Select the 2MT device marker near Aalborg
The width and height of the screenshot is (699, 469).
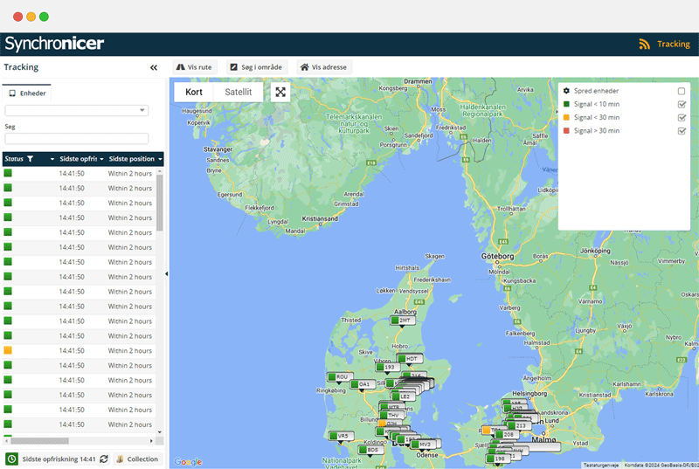[402, 321]
